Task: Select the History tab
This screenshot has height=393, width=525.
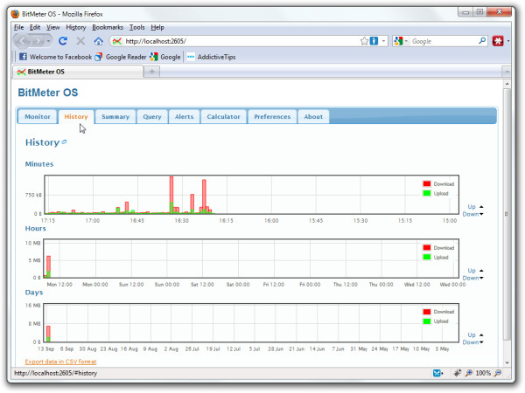Action: point(76,117)
